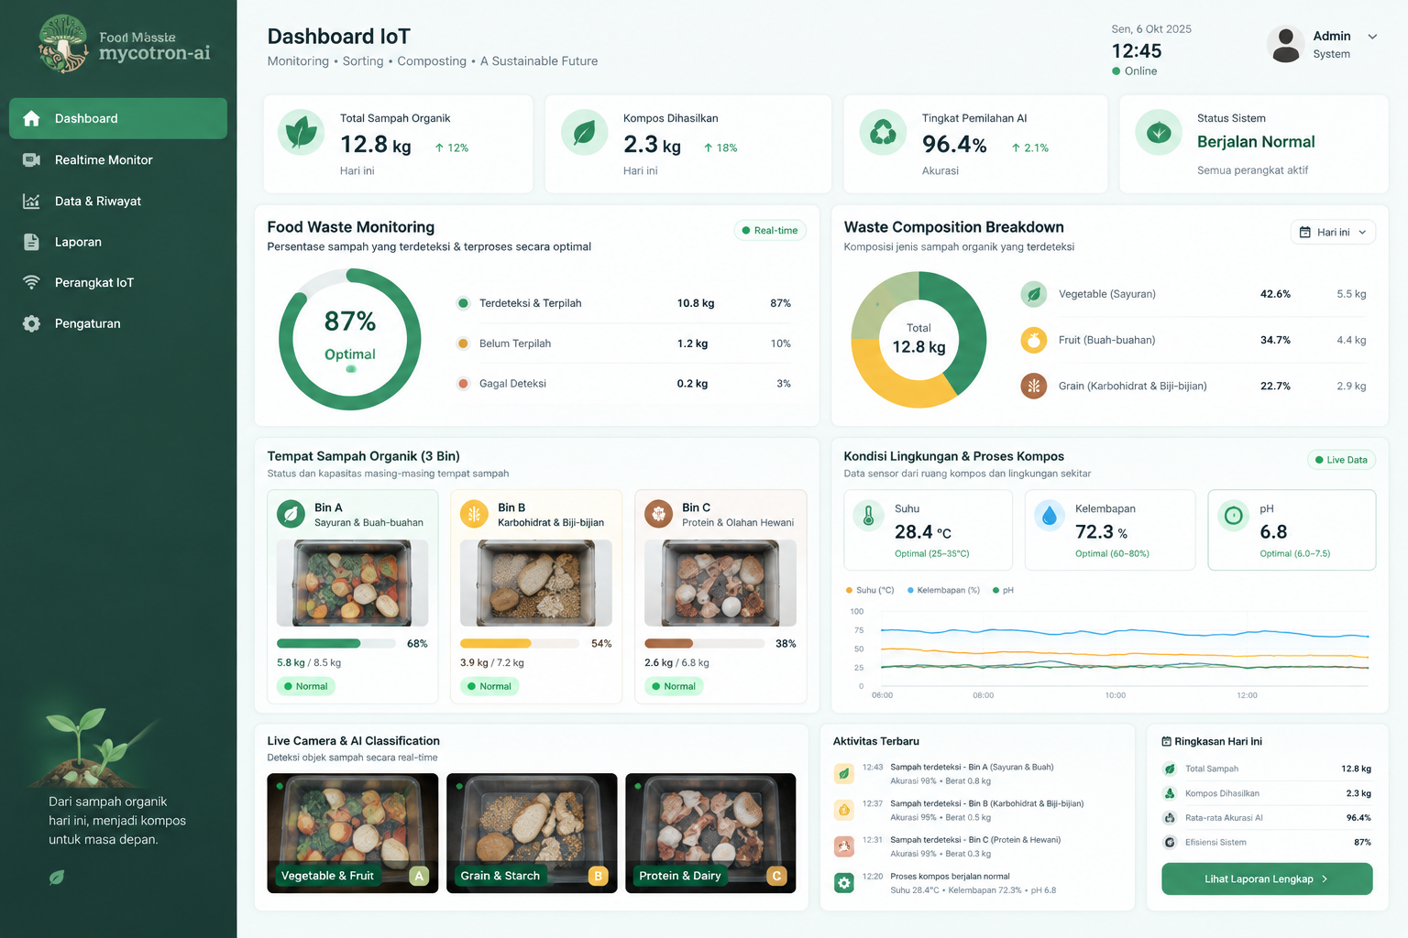The height and width of the screenshot is (938, 1408).
Task: Click the 12:20 compost process gear icon
Action: [844, 883]
